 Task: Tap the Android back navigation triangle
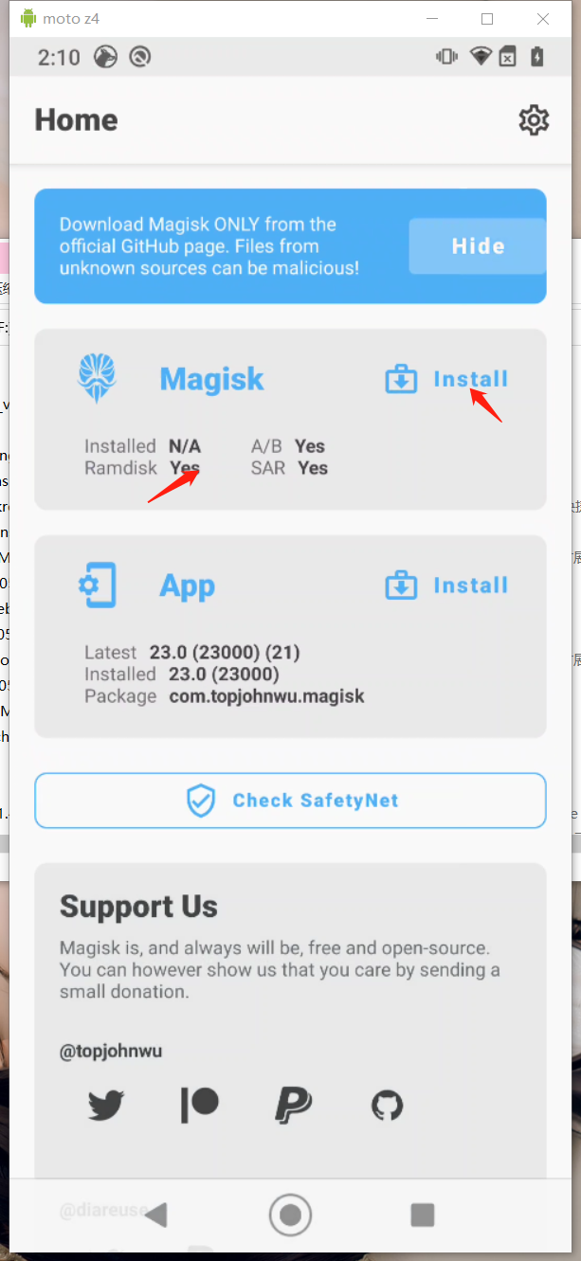click(156, 1215)
